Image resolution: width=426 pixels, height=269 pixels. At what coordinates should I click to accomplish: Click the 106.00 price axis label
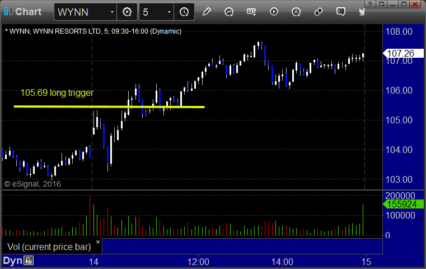coord(399,90)
